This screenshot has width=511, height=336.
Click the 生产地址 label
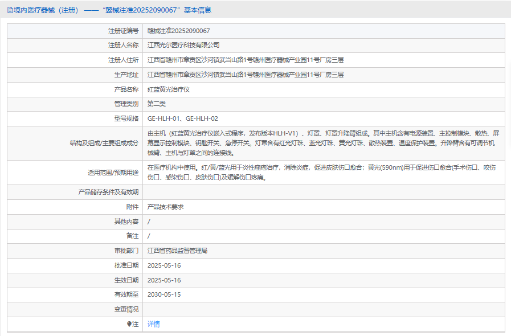click(x=126, y=75)
